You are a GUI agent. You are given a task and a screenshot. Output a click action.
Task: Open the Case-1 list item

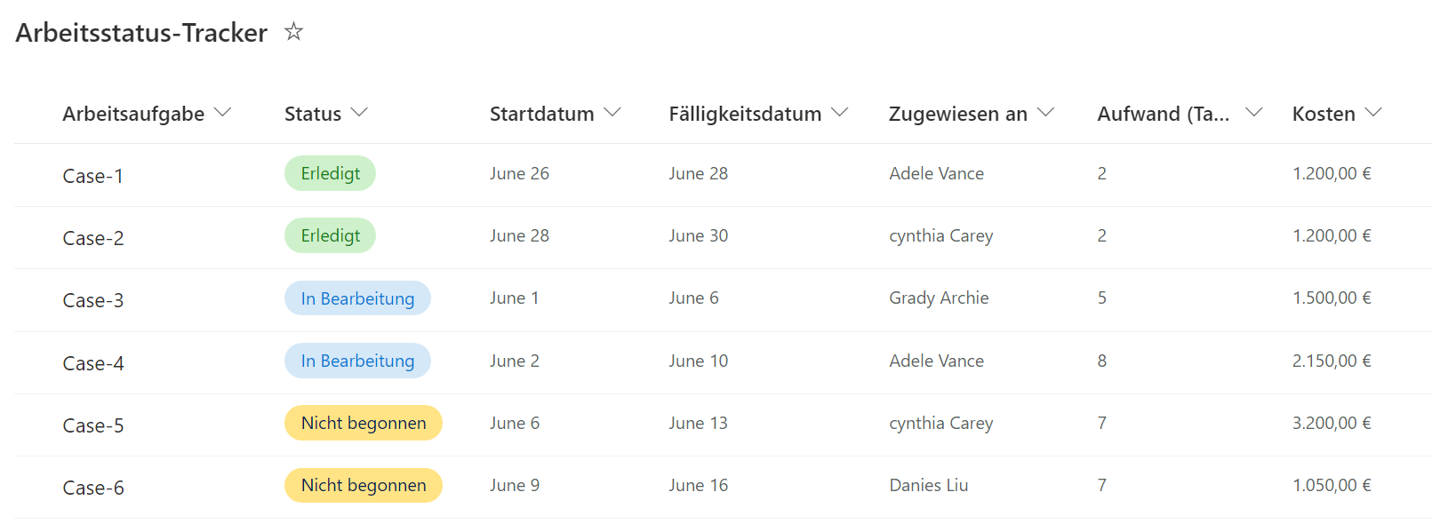pyautogui.click(x=92, y=176)
